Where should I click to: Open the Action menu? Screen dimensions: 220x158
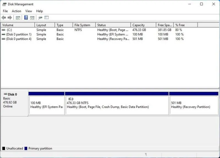tap(16, 11)
